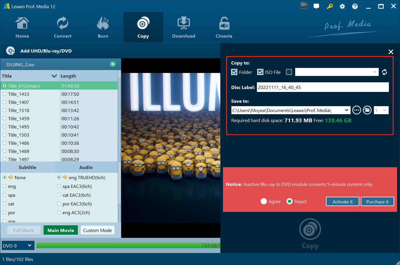This screenshot has width=400, height=265.
Task: Toggle the Folder checkbox
Action: click(x=234, y=72)
